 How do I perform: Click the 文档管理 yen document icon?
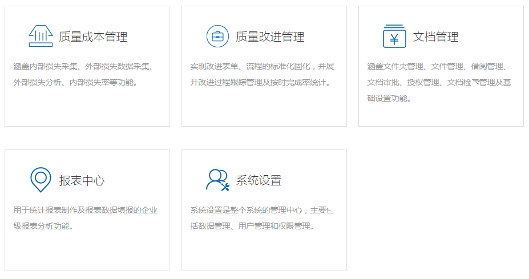click(x=394, y=37)
